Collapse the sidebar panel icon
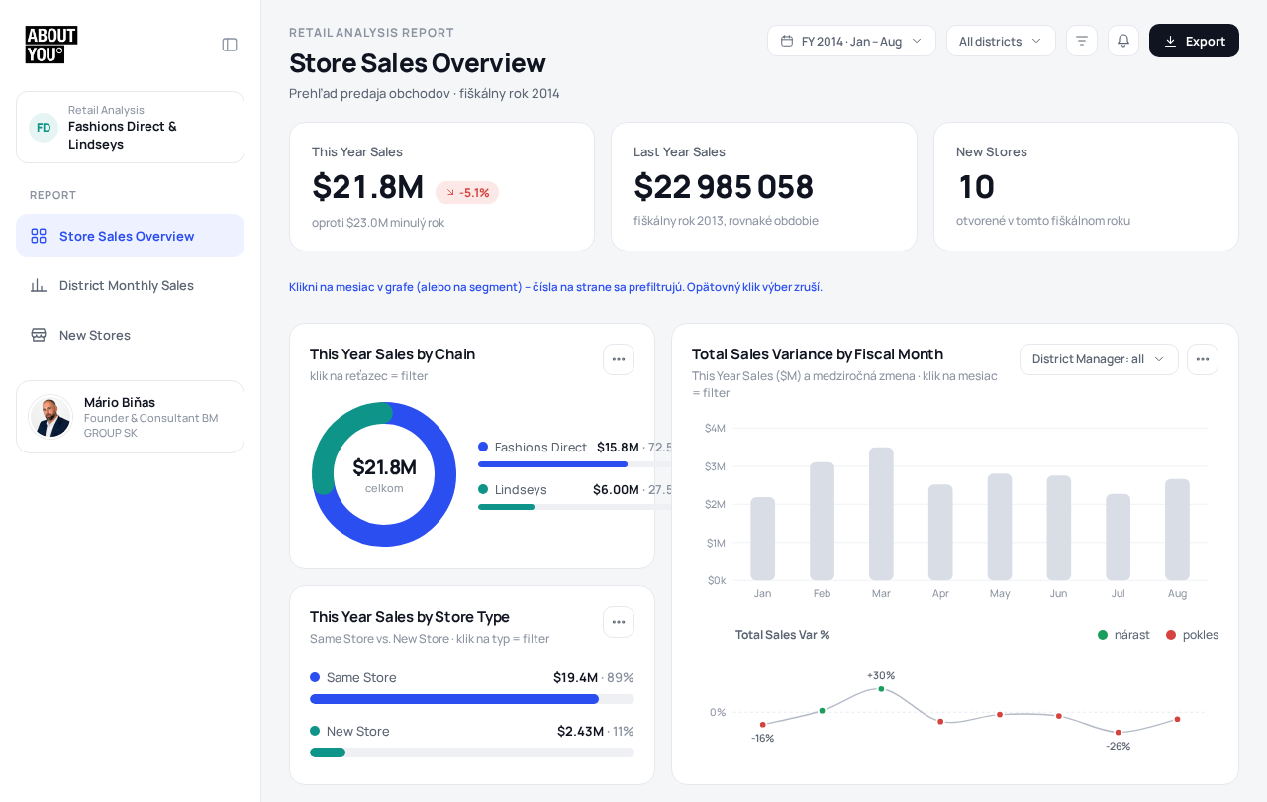Image resolution: width=1267 pixels, height=802 pixels. coord(230,45)
